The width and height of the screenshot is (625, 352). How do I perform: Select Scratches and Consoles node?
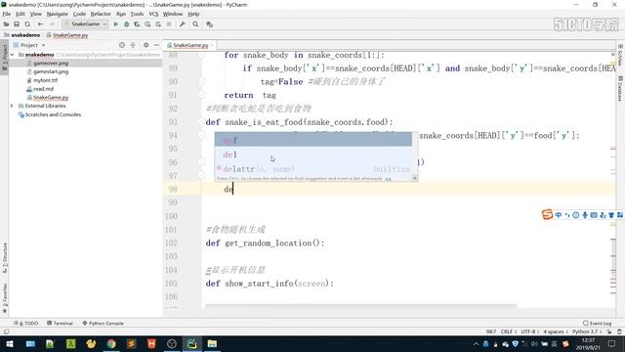pos(53,114)
